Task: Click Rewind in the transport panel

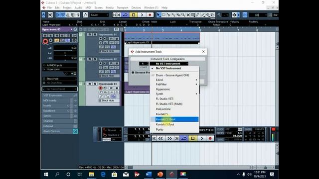Action: tap(160, 138)
